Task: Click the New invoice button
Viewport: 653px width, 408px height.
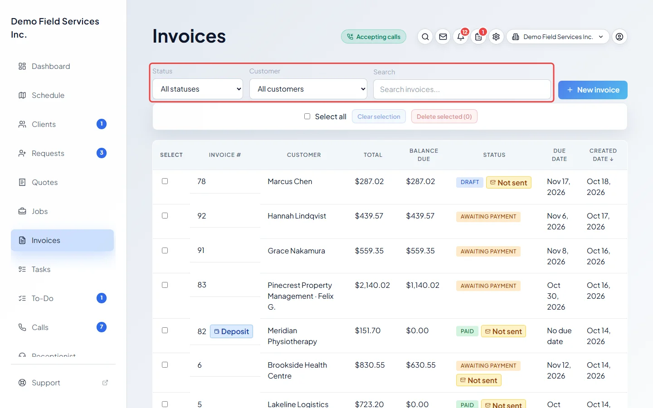Action: tap(593, 90)
